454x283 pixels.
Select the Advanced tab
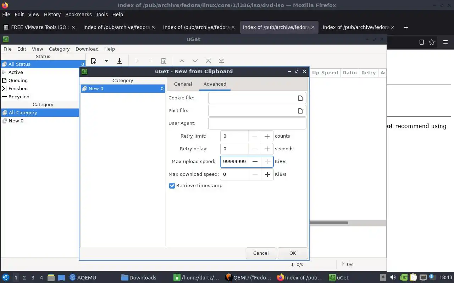[215, 84]
